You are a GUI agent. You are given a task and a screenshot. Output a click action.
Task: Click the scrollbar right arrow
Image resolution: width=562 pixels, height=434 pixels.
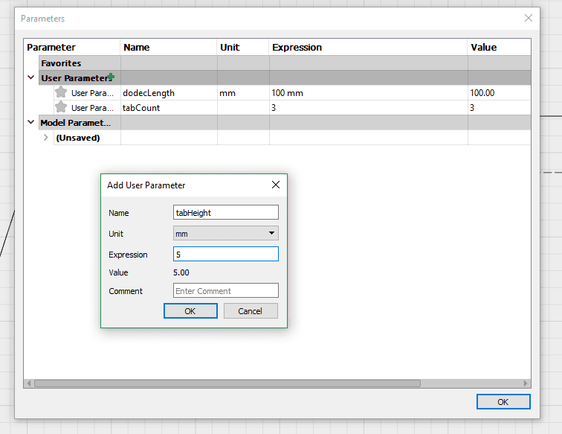(x=526, y=383)
